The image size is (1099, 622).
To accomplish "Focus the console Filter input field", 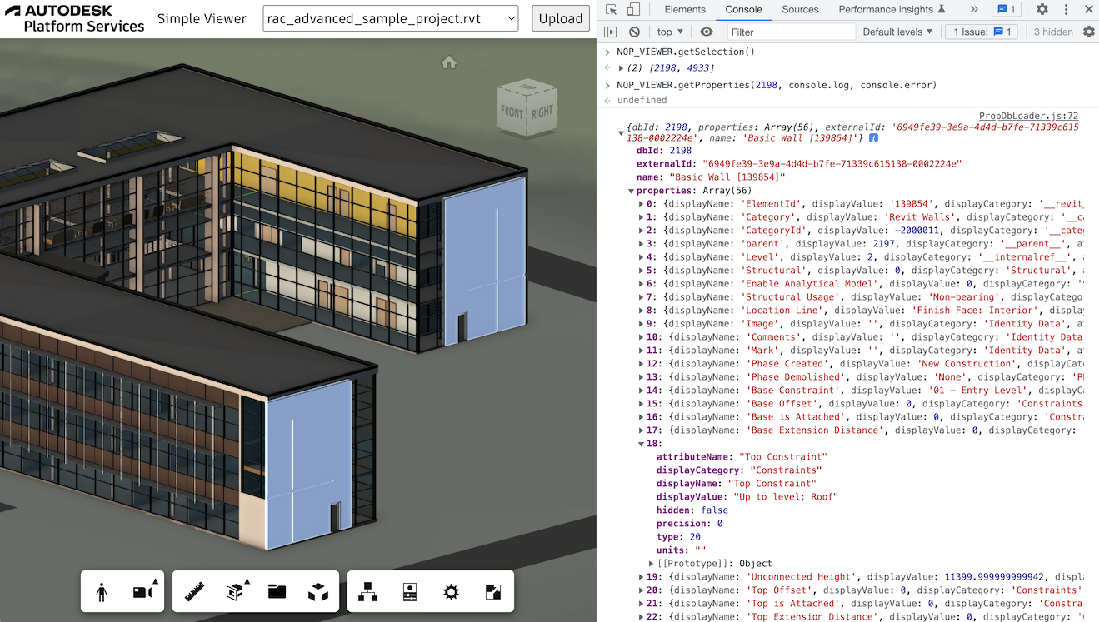I will (x=791, y=32).
